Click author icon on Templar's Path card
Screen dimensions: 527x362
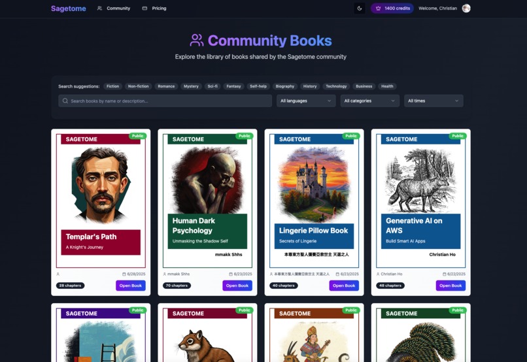pyautogui.click(x=58, y=274)
